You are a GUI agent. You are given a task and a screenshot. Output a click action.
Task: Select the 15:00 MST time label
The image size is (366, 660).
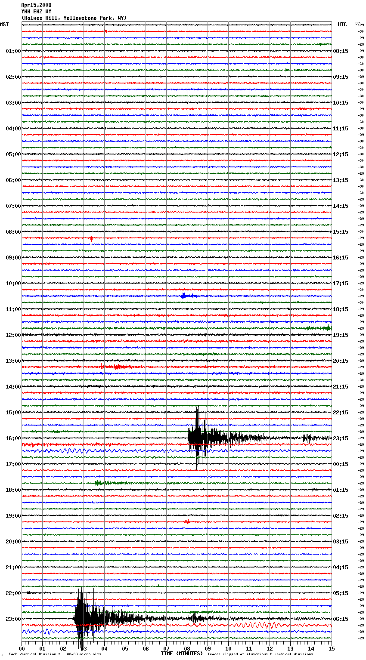click(13, 413)
